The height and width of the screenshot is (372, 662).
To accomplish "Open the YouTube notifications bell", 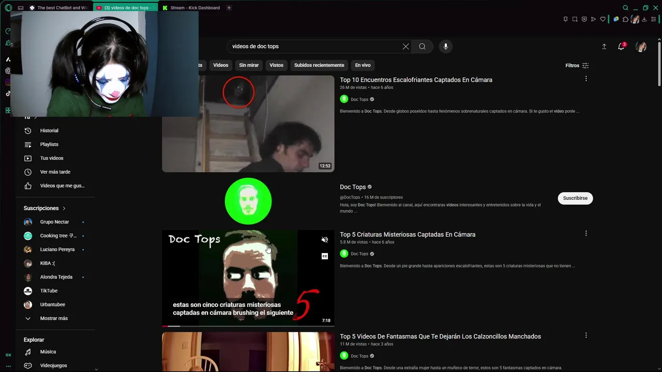I will [x=621, y=47].
